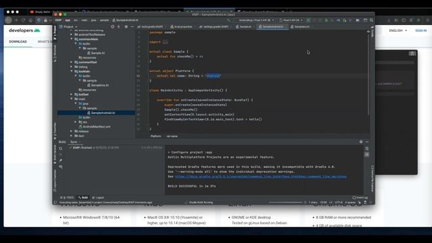
Task: Click the Debug app bug icon
Action: [x=326, y=20]
